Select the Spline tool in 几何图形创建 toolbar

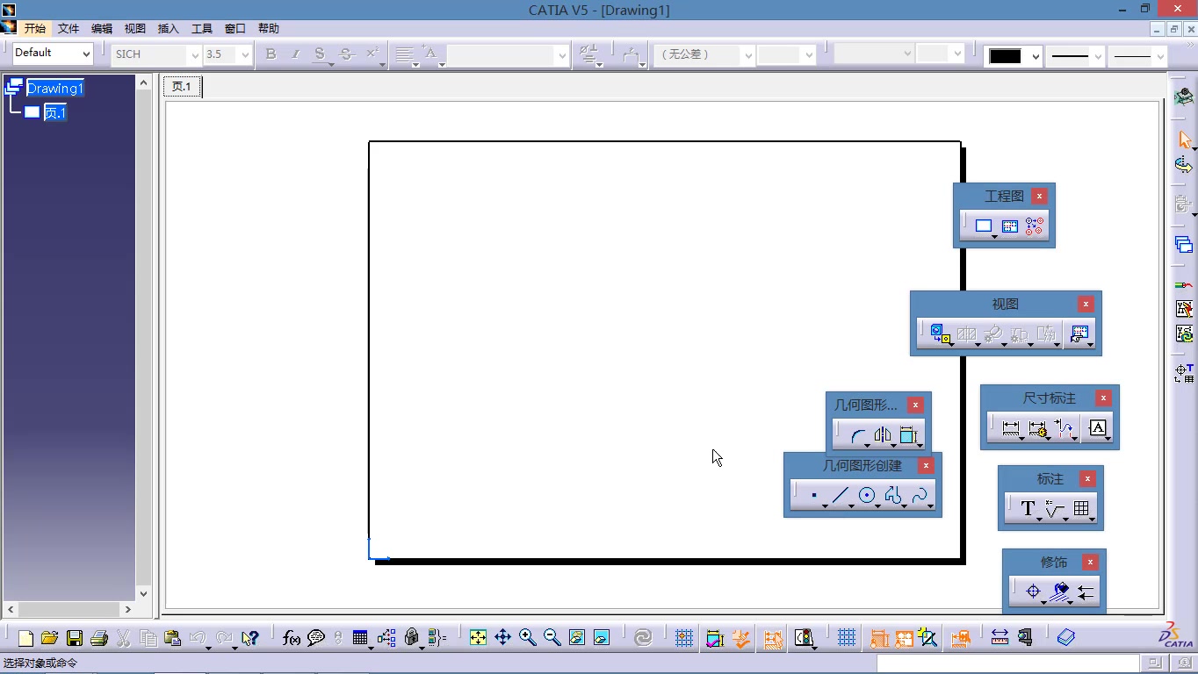coord(920,496)
